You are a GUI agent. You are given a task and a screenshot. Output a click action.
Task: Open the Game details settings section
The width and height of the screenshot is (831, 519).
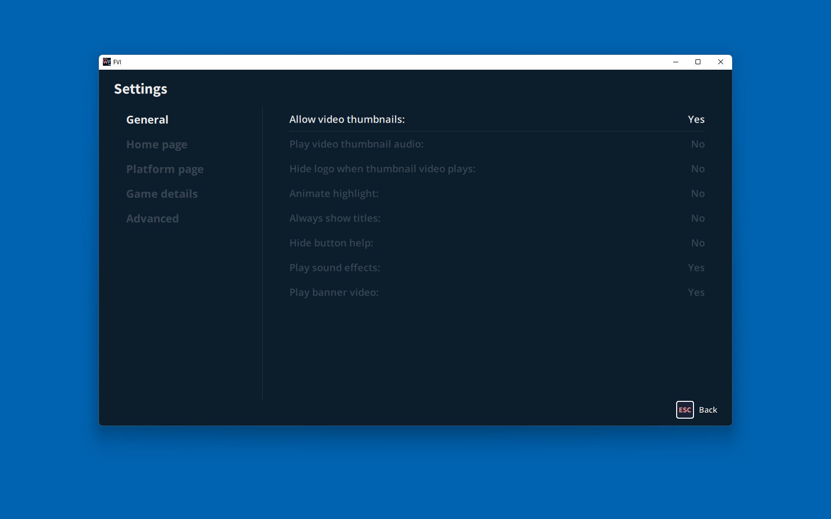point(162,193)
